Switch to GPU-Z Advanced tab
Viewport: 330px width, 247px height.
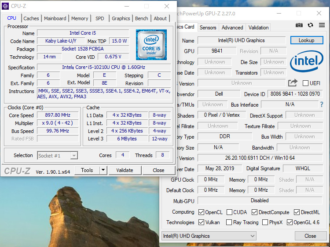click(x=232, y=28)
